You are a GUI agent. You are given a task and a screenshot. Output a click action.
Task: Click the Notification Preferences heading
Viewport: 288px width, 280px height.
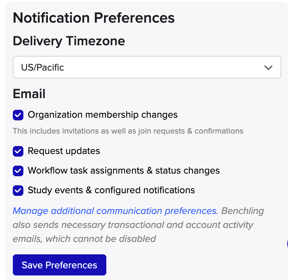click(x=94, y=18)
